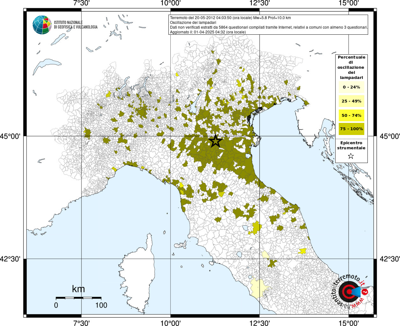The image size is (400, 326).
Task: Click the top axis label 15°00'
Action: point(349,3)
